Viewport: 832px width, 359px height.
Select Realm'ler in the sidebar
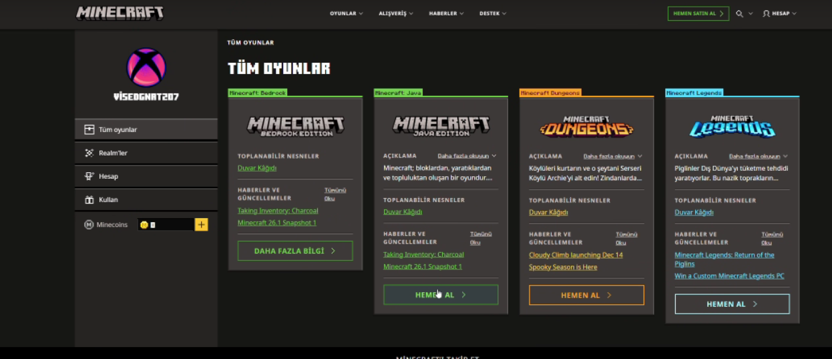(x=146, y=153)
